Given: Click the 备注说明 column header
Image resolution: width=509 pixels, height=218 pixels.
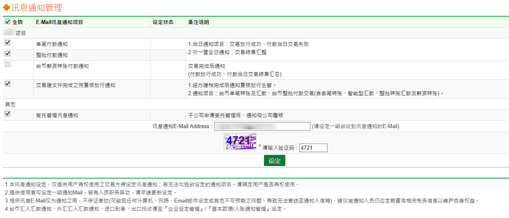Looking at the screenshot, I should [199, 22].
